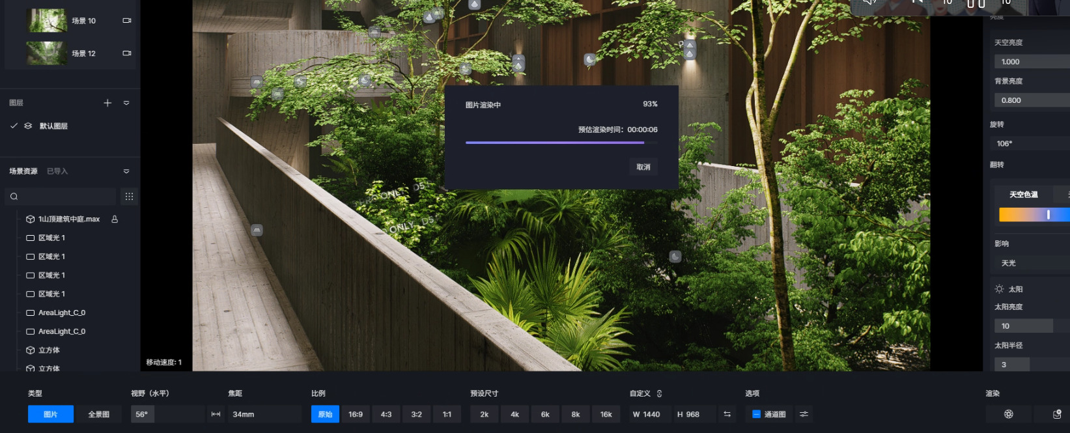1070x433 pixels.
Task: Click the field of view direction icon
Action: (216, 414)
